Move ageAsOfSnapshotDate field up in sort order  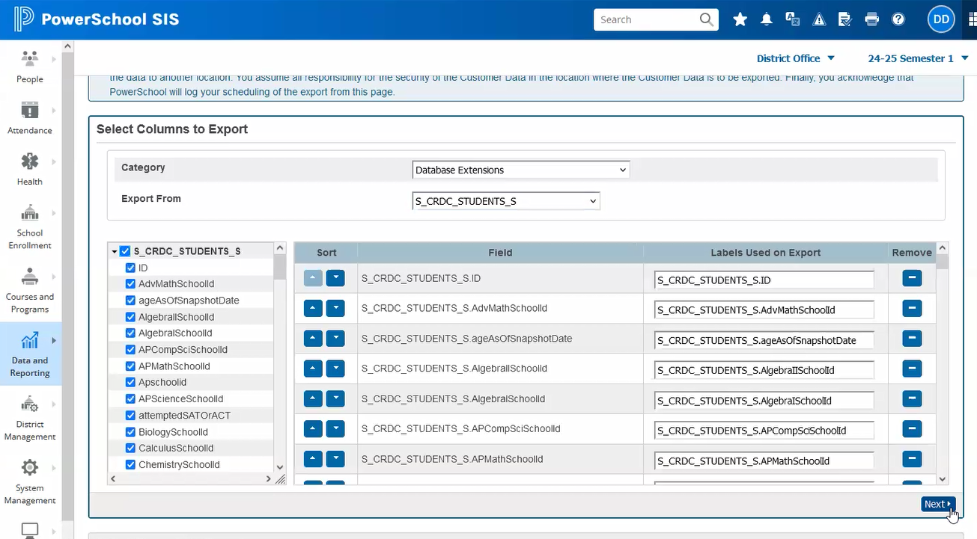coord(313,339)
